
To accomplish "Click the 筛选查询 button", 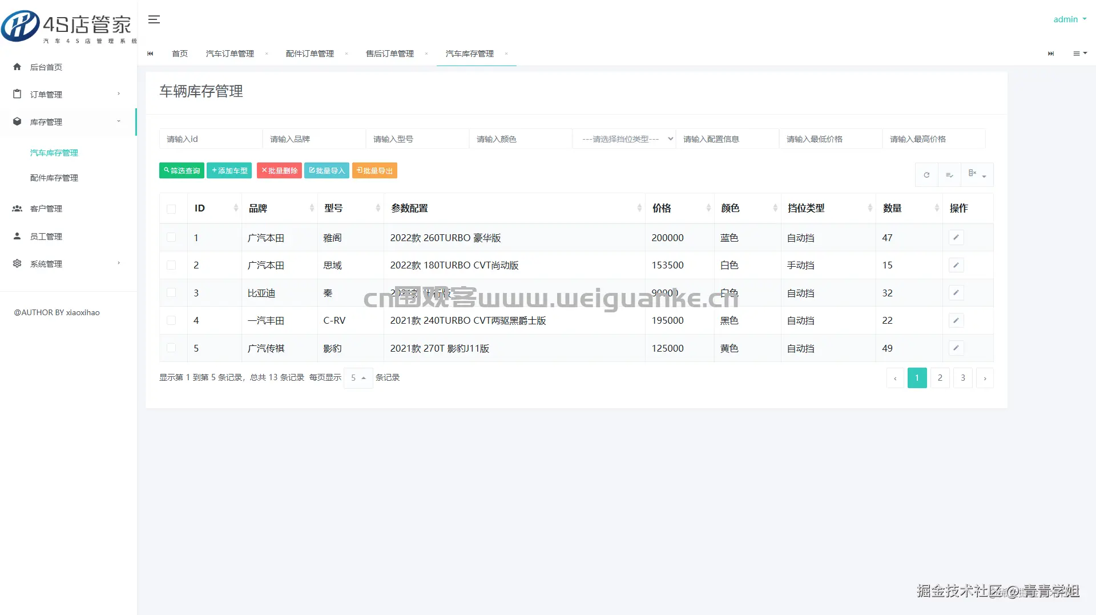I will (x=182, y=170).
